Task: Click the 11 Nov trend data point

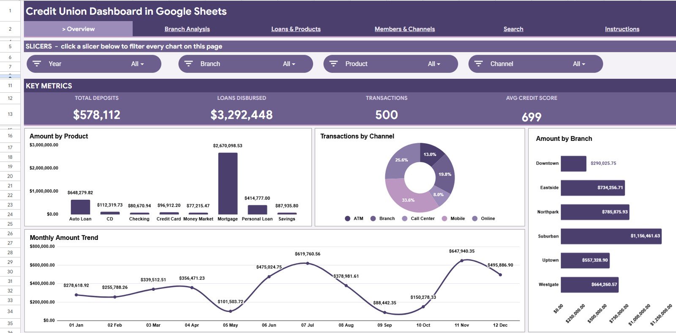Action: coord(462,260)
